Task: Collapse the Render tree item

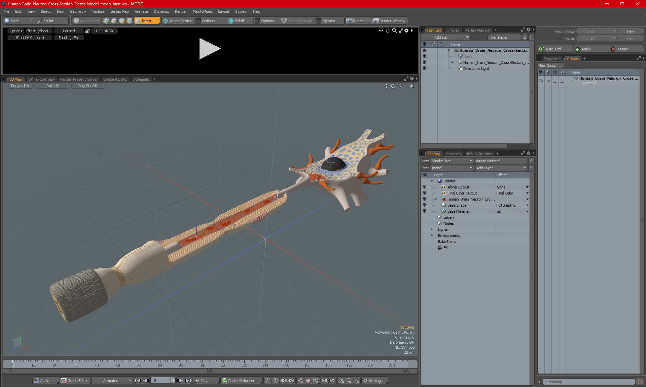Action: point(432,181)
